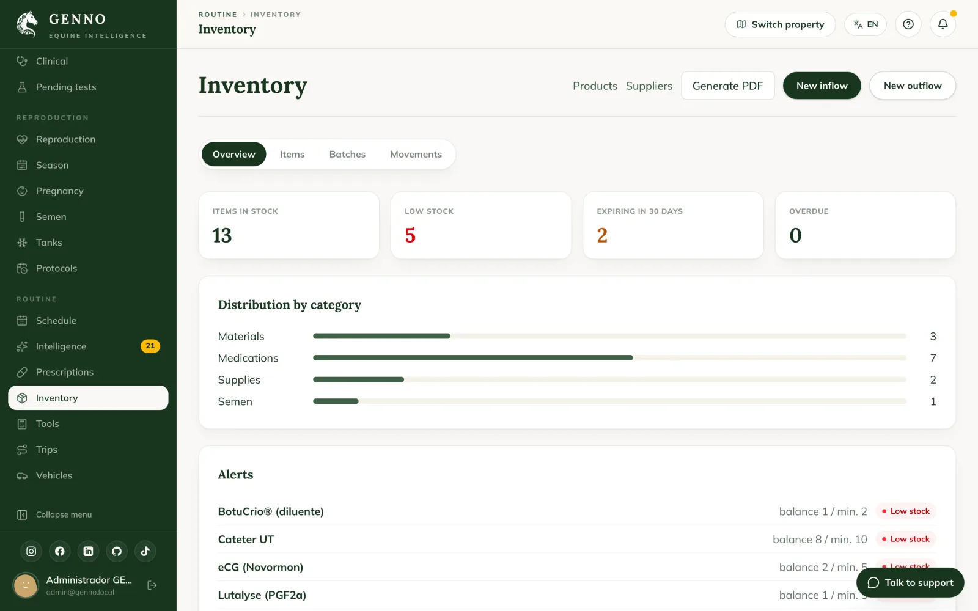Switch to the Items tab
Viewport: 978px width, 611px height.
(x=292, y=154)
